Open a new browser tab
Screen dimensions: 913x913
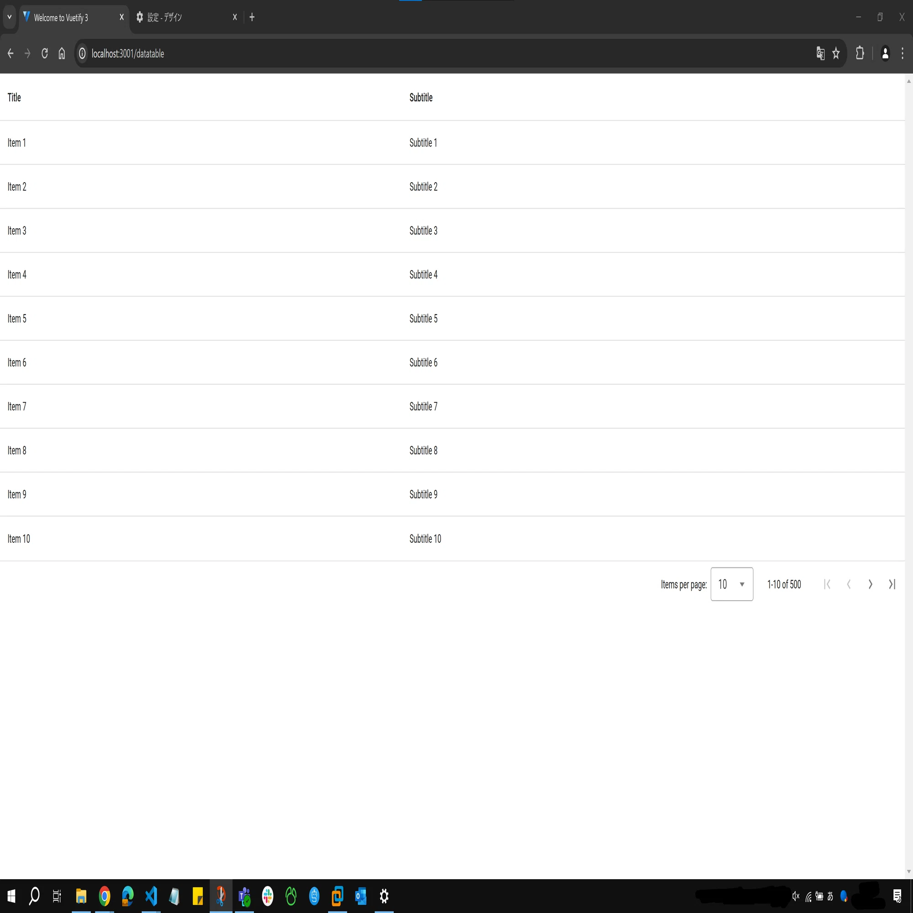pyautogui.click(x=252, y=17)
